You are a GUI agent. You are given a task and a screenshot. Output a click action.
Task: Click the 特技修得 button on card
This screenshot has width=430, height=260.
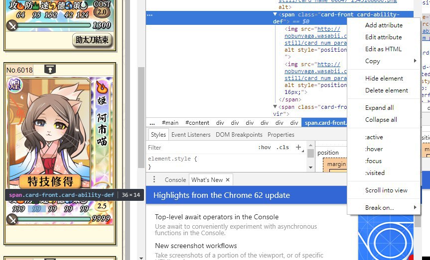tap(50, 181)
